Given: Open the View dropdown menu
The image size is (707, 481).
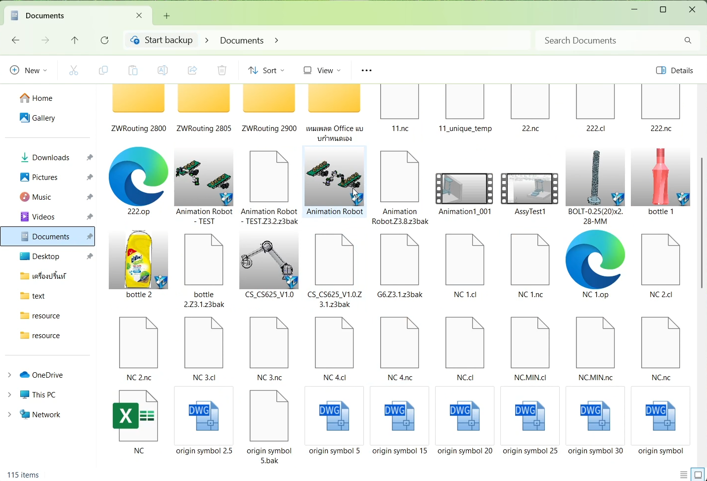Looking at the screenshot, I should point(322,71).
